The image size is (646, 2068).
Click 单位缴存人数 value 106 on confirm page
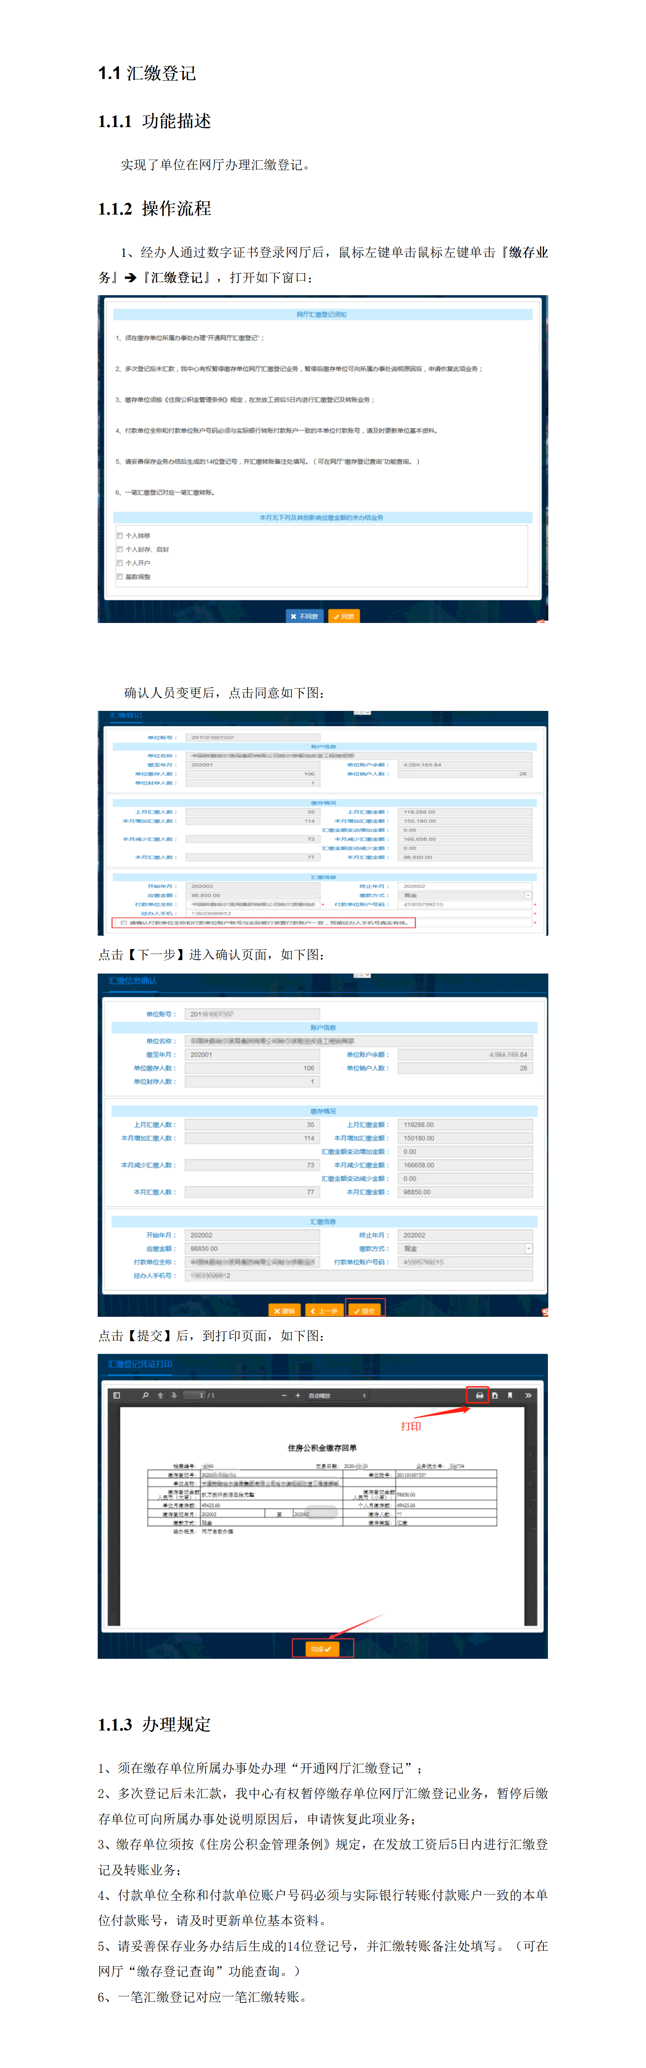click(x=253, y=1068)
